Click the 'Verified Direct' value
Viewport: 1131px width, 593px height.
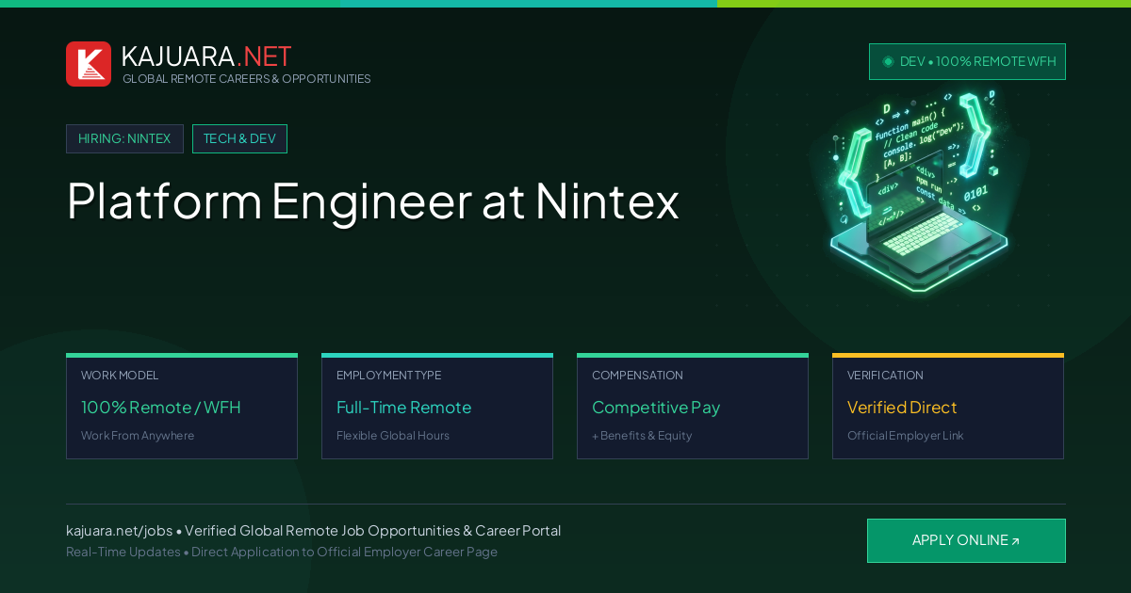[902, 408]
